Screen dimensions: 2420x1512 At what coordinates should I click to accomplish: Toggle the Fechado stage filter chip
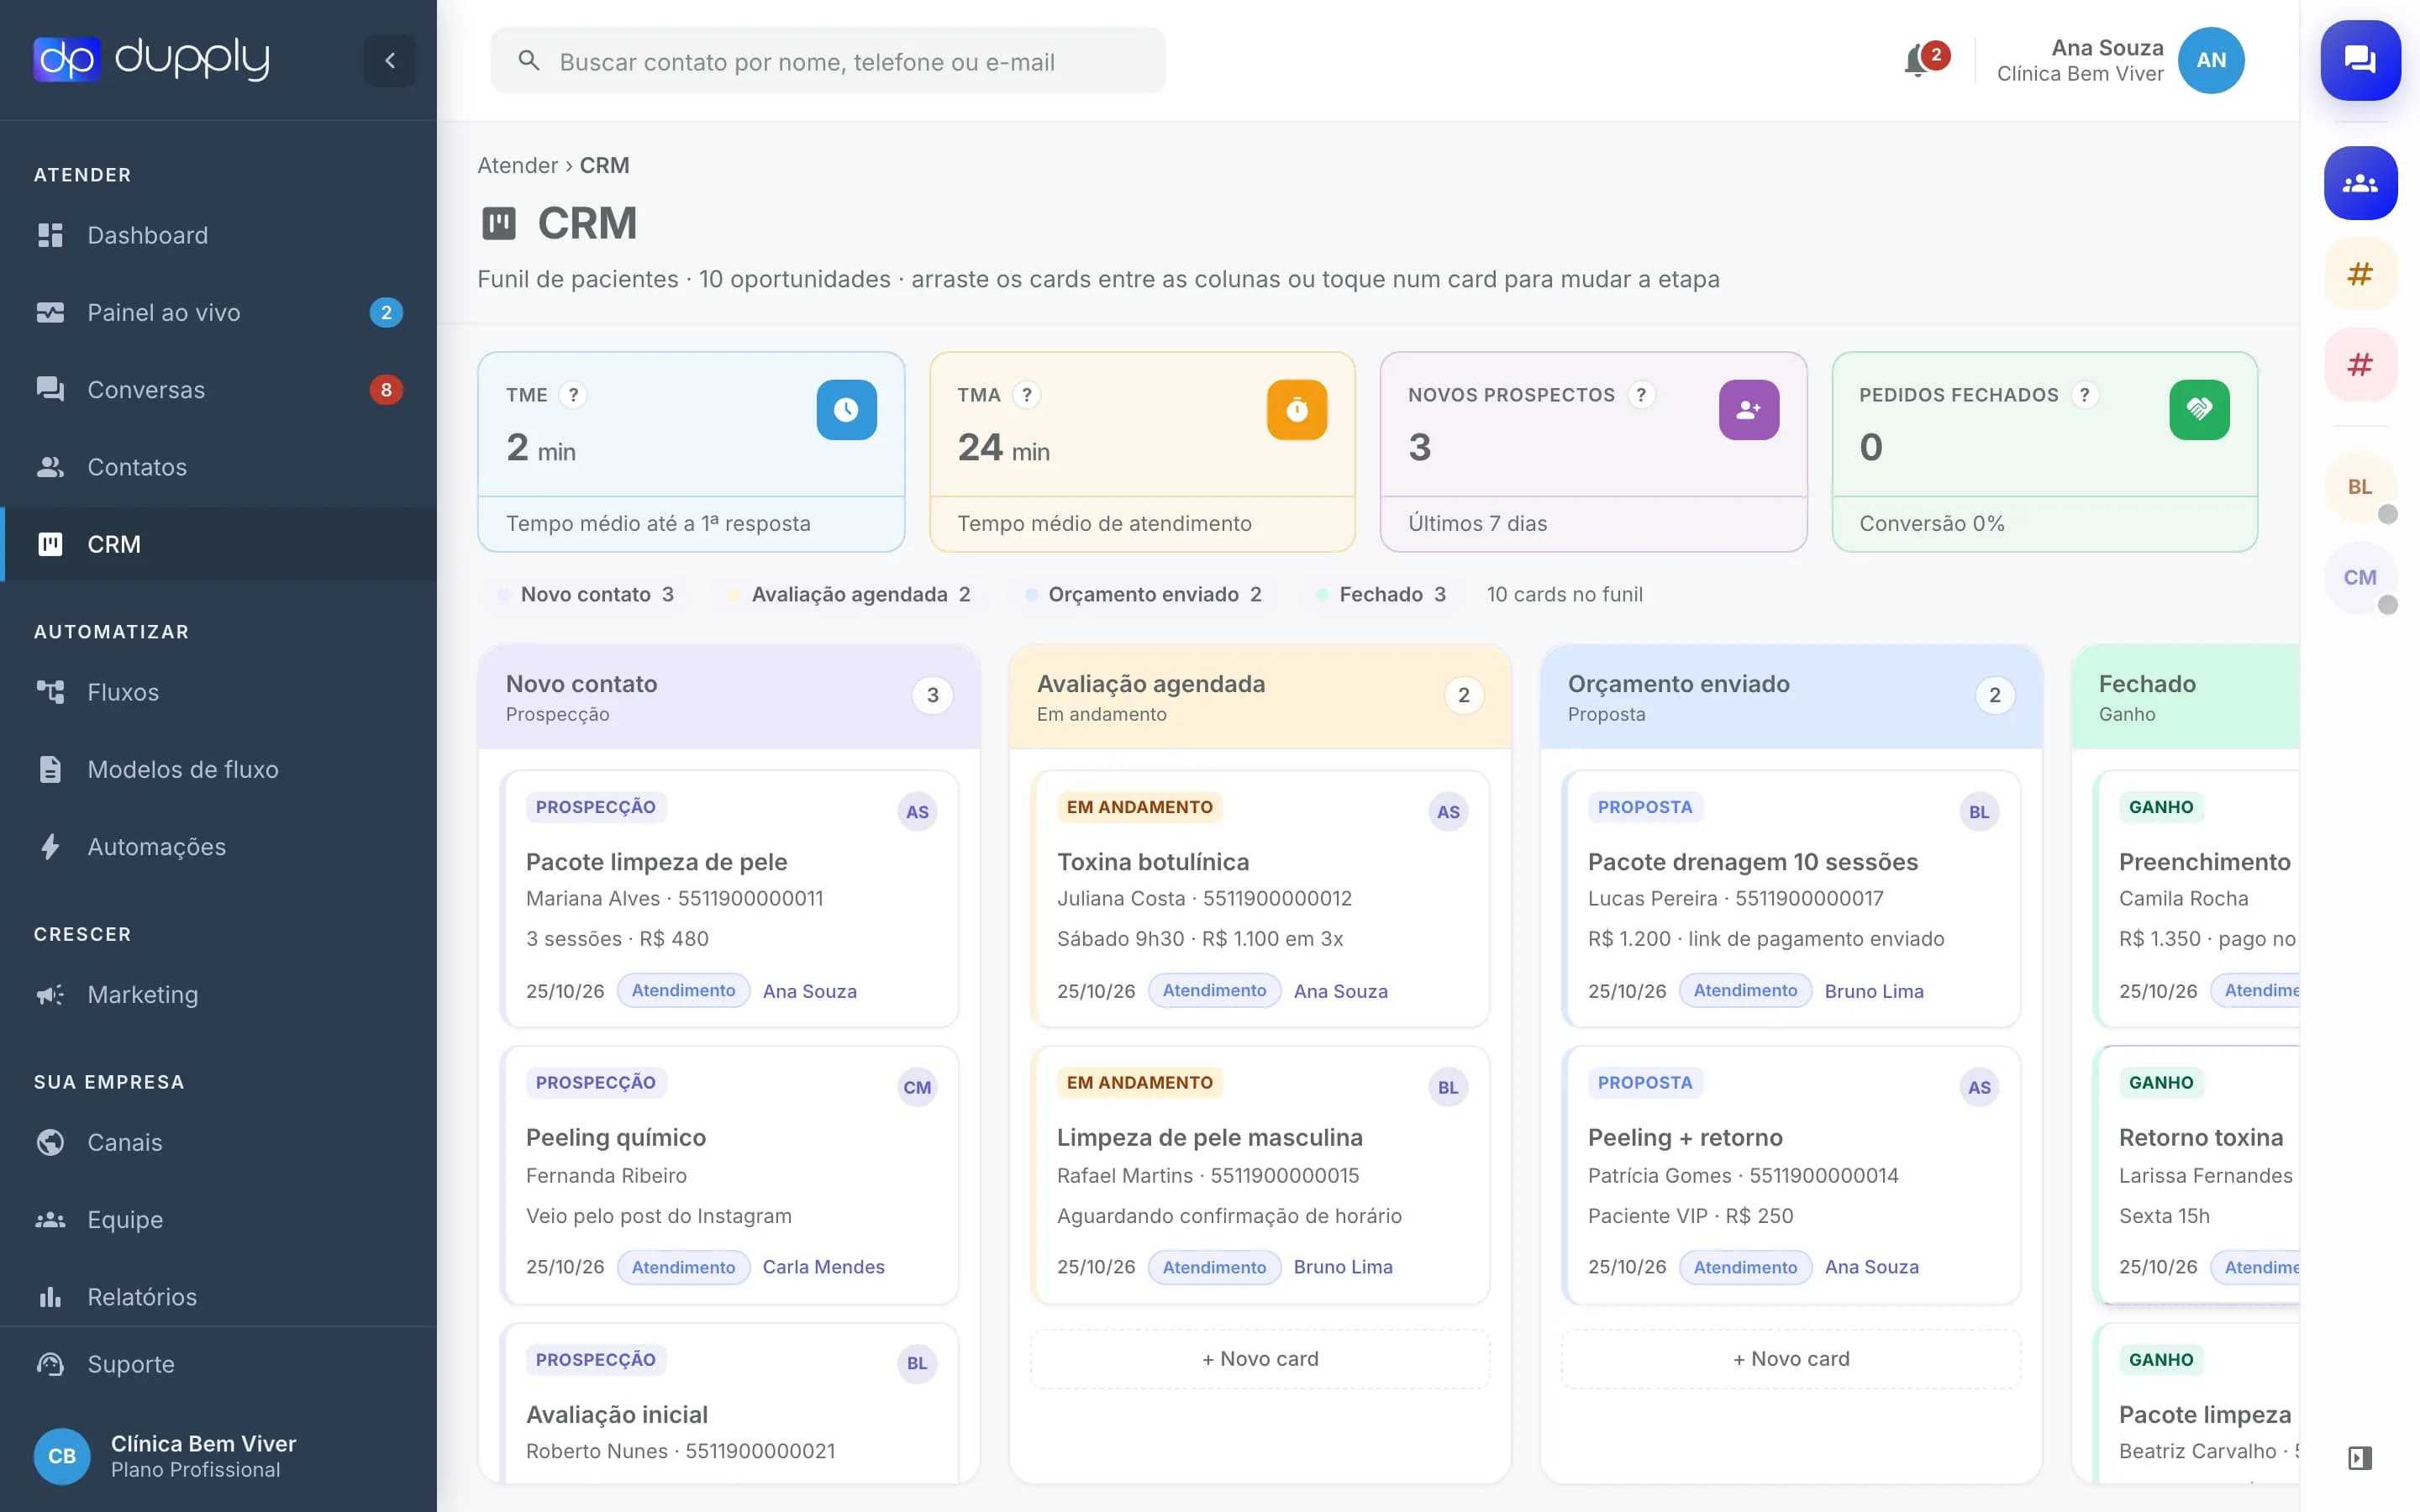pos(1381,594)
